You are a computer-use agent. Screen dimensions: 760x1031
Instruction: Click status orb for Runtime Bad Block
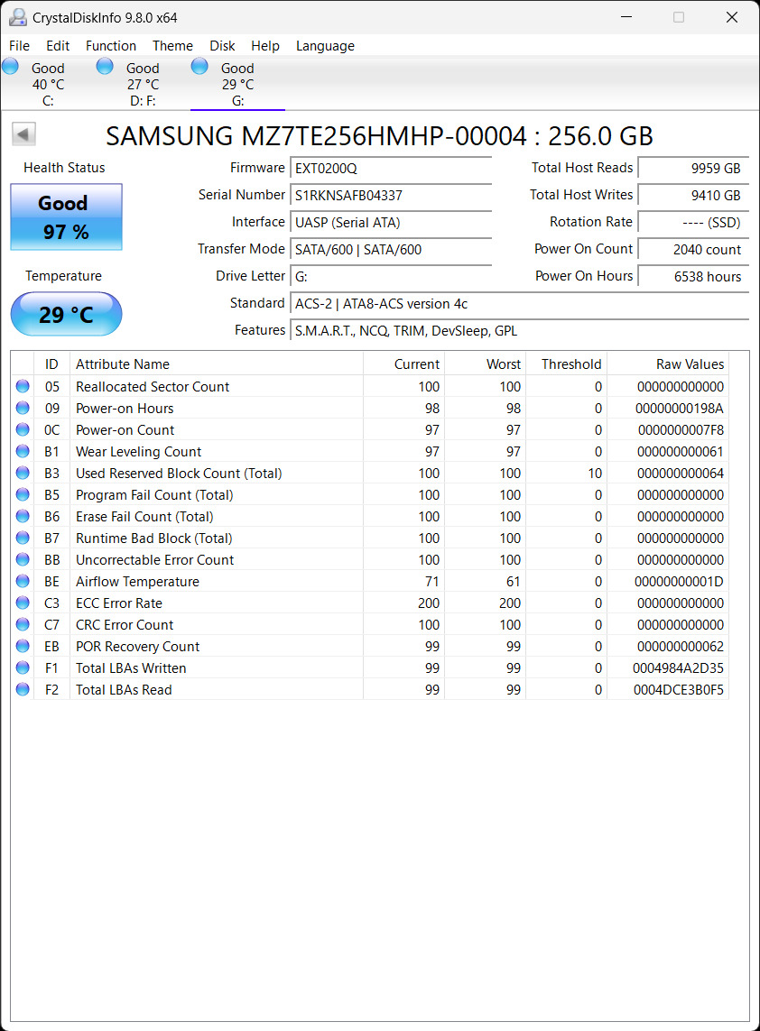(23, 538)
